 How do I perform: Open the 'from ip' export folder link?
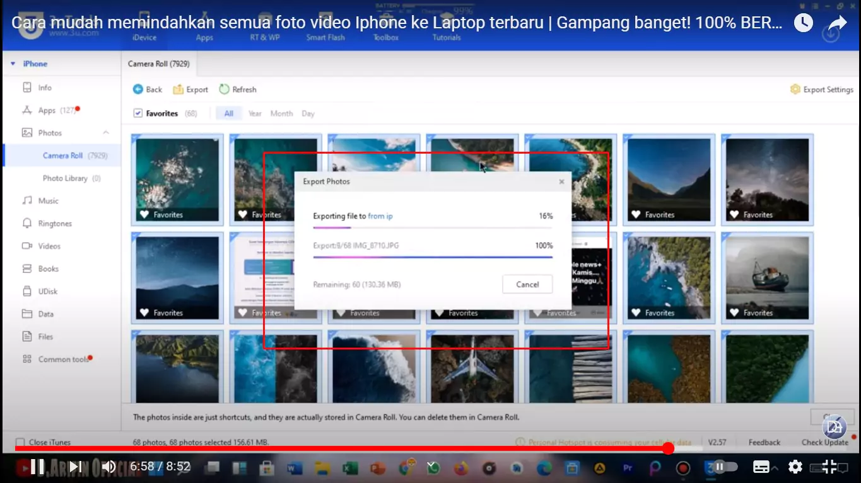pos(380,216)
